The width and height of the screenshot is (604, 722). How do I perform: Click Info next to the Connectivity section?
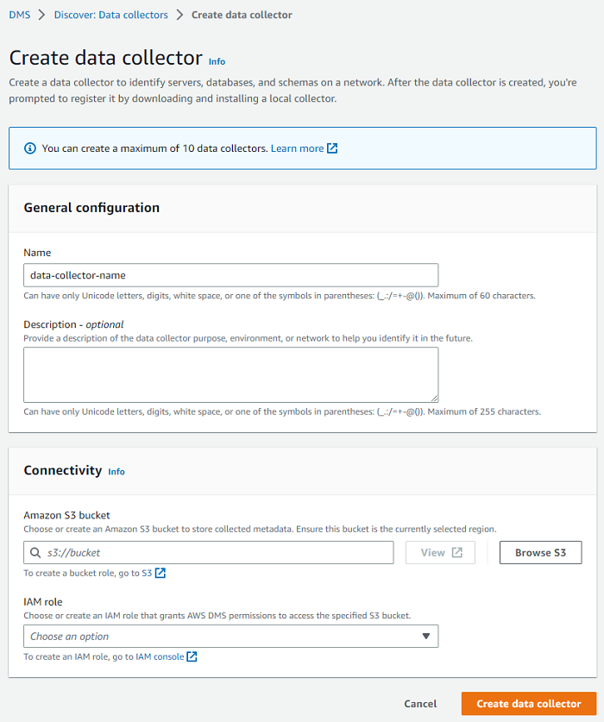coord(116,472)
